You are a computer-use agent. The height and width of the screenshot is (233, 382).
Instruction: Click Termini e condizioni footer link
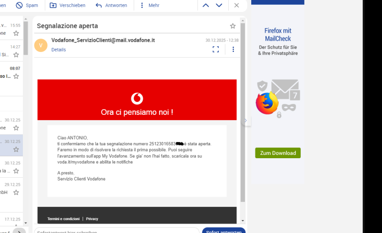coord(64,219)
